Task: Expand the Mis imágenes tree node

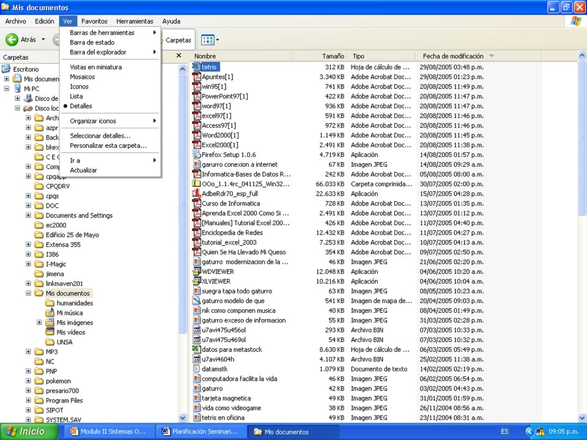Action: 39,323
